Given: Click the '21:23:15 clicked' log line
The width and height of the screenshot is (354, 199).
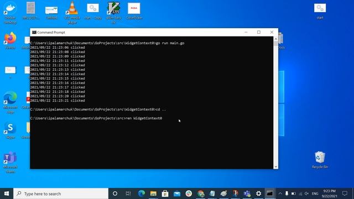Looking at the screenshot, I should click(58, 78).
